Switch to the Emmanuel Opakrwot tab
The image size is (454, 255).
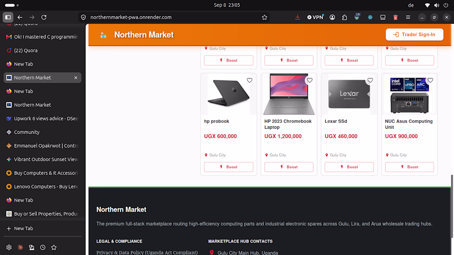43,146
